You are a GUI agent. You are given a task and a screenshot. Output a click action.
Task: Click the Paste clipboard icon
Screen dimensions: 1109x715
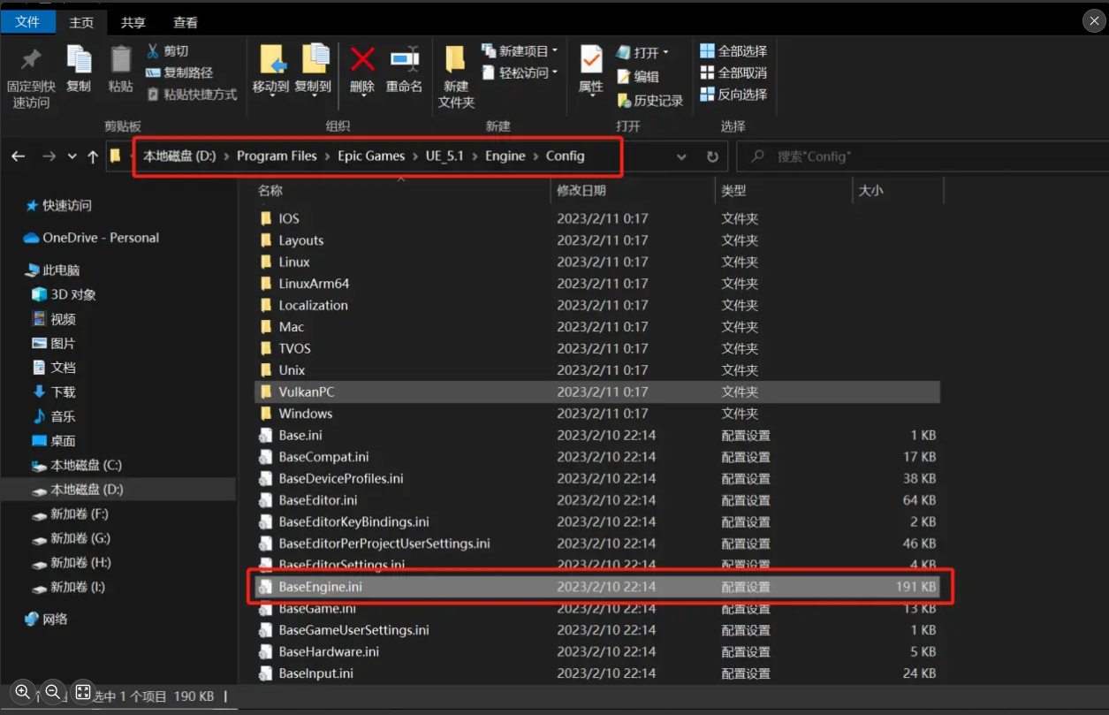(x=120, y=62)
